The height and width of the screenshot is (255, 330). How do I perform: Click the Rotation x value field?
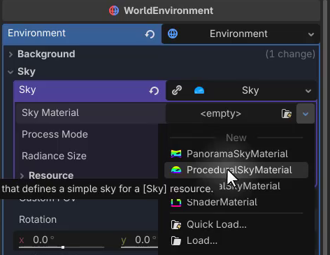62,240
